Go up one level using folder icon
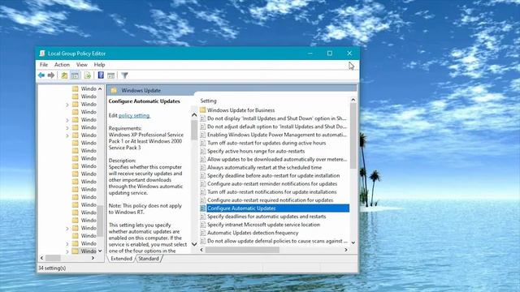 64,75
